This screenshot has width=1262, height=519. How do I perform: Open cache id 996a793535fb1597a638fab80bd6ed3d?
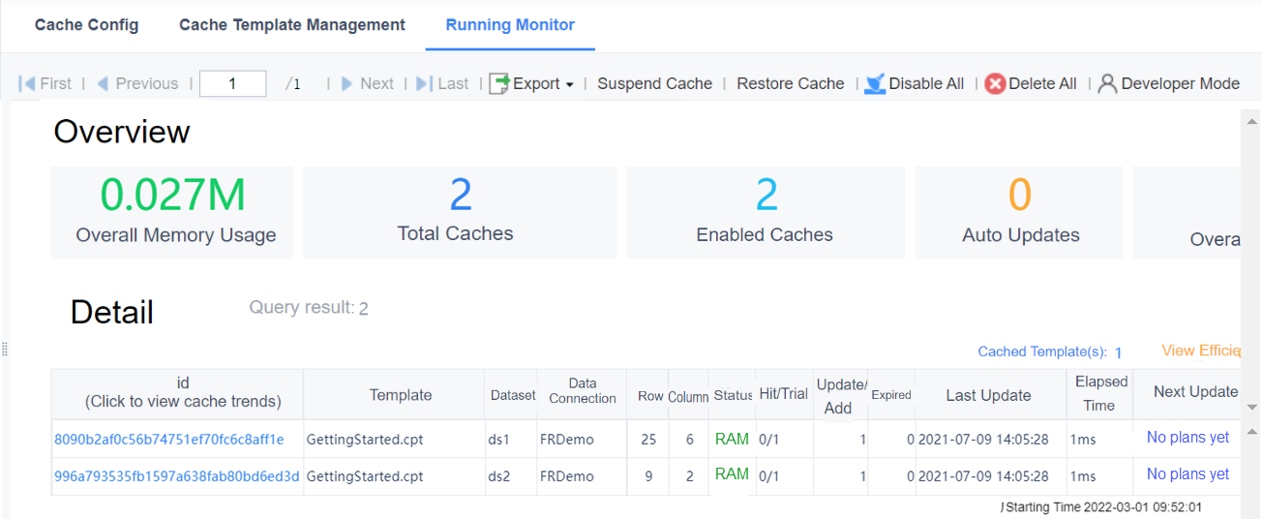177,476
